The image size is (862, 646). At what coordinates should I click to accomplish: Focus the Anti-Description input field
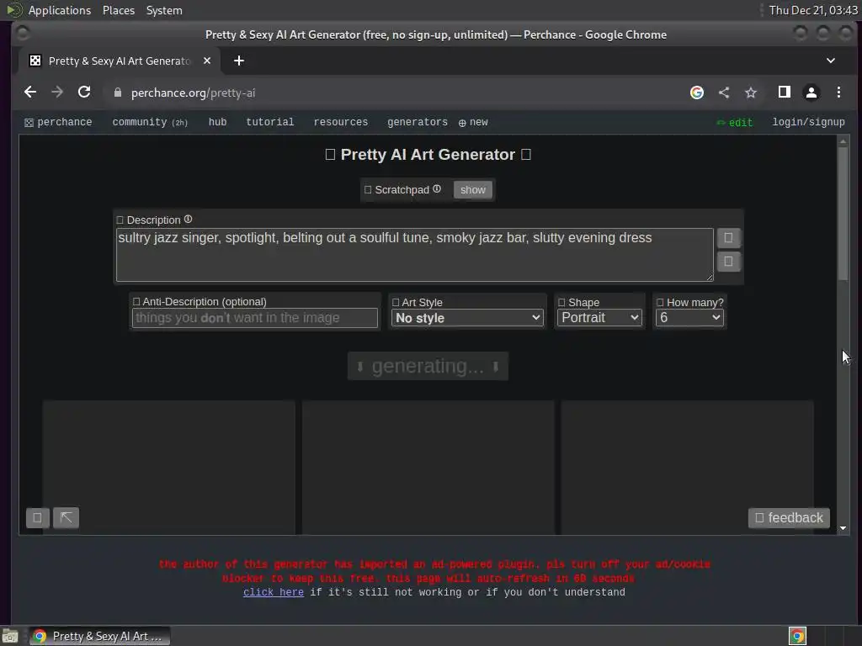click(x=254, y=318)
